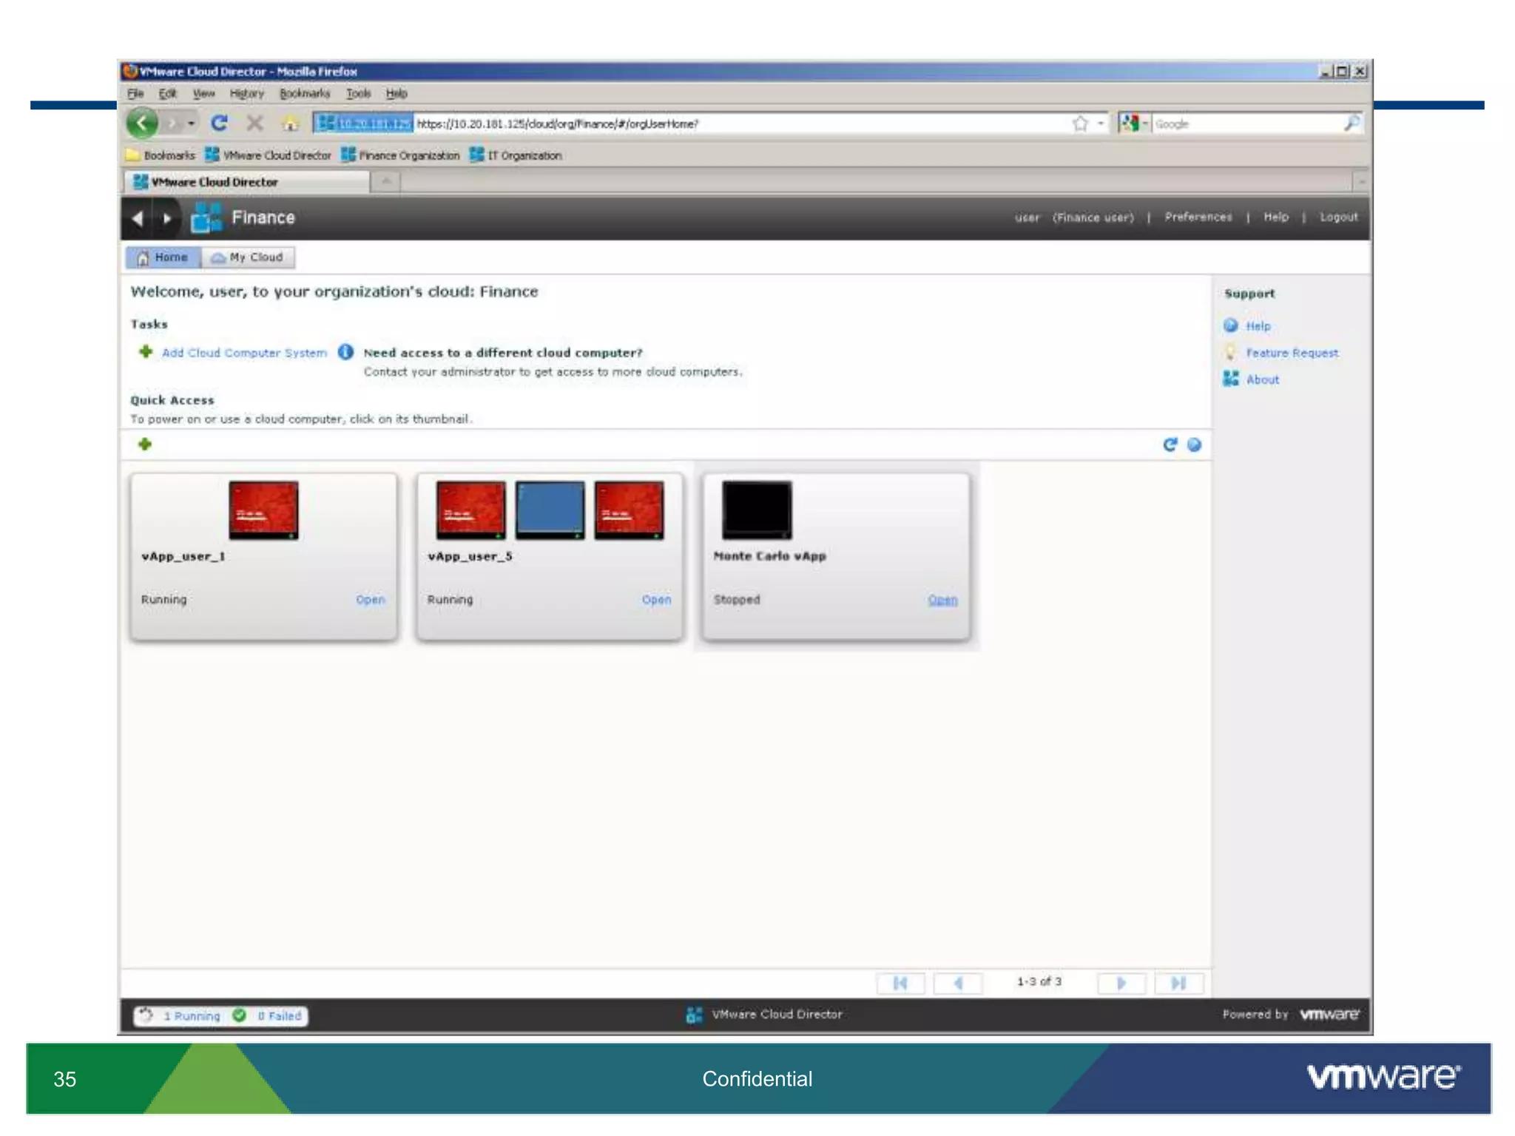Open vApp_user_1 via its Open link
The width and height of the screenshot is (1515, 1136).
pos(371,600)
